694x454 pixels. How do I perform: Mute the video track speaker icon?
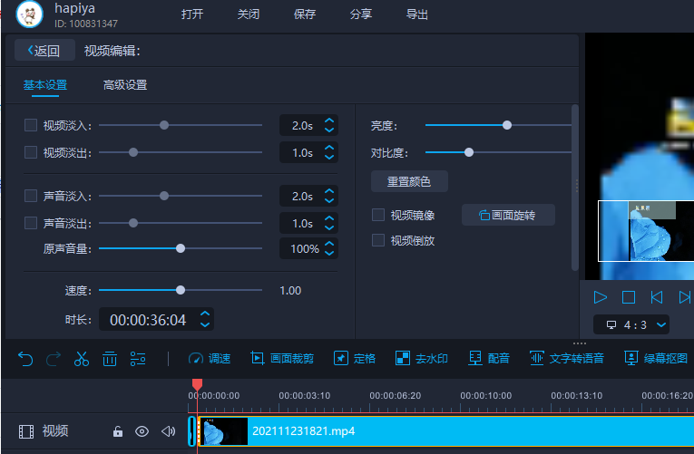click(x=168, y=431)
